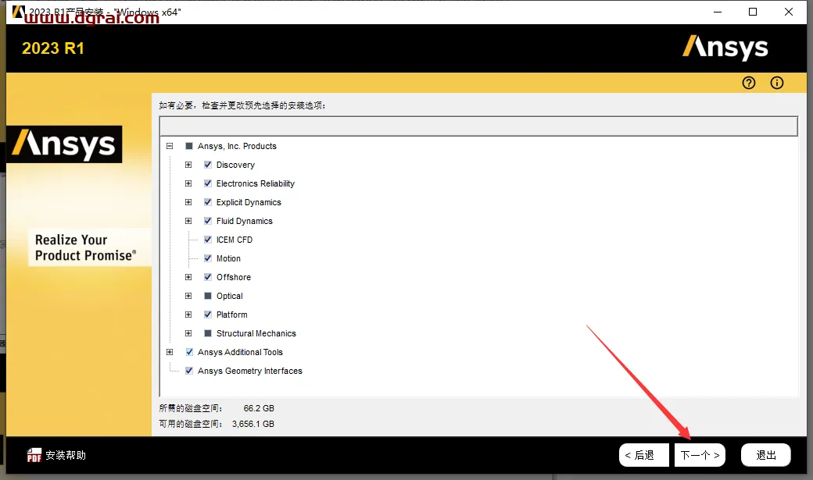Screen dimensions: 813x480
Task: Expand the Optical node
Action: tap(188, 296)
